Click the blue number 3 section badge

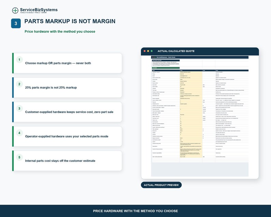click(16, 23)
